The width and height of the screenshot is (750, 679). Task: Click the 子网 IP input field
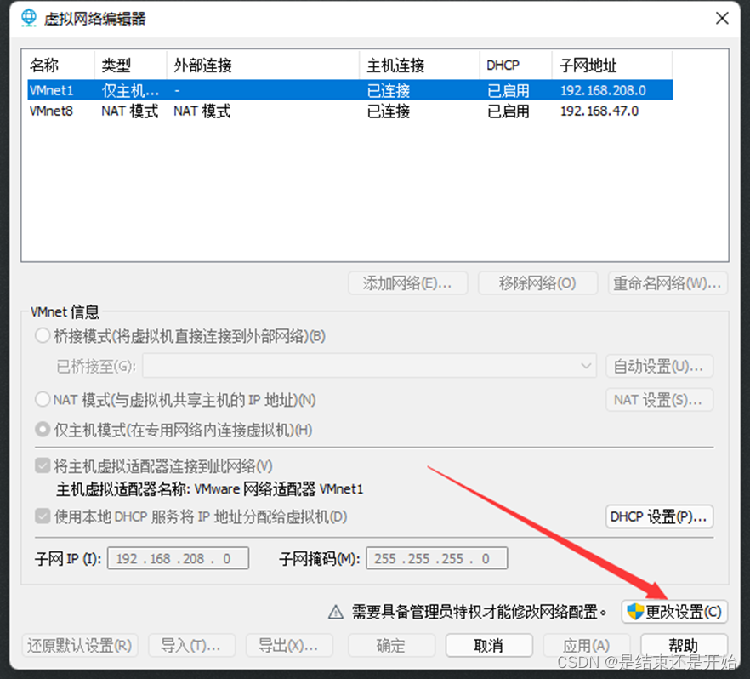coord(178,558)
